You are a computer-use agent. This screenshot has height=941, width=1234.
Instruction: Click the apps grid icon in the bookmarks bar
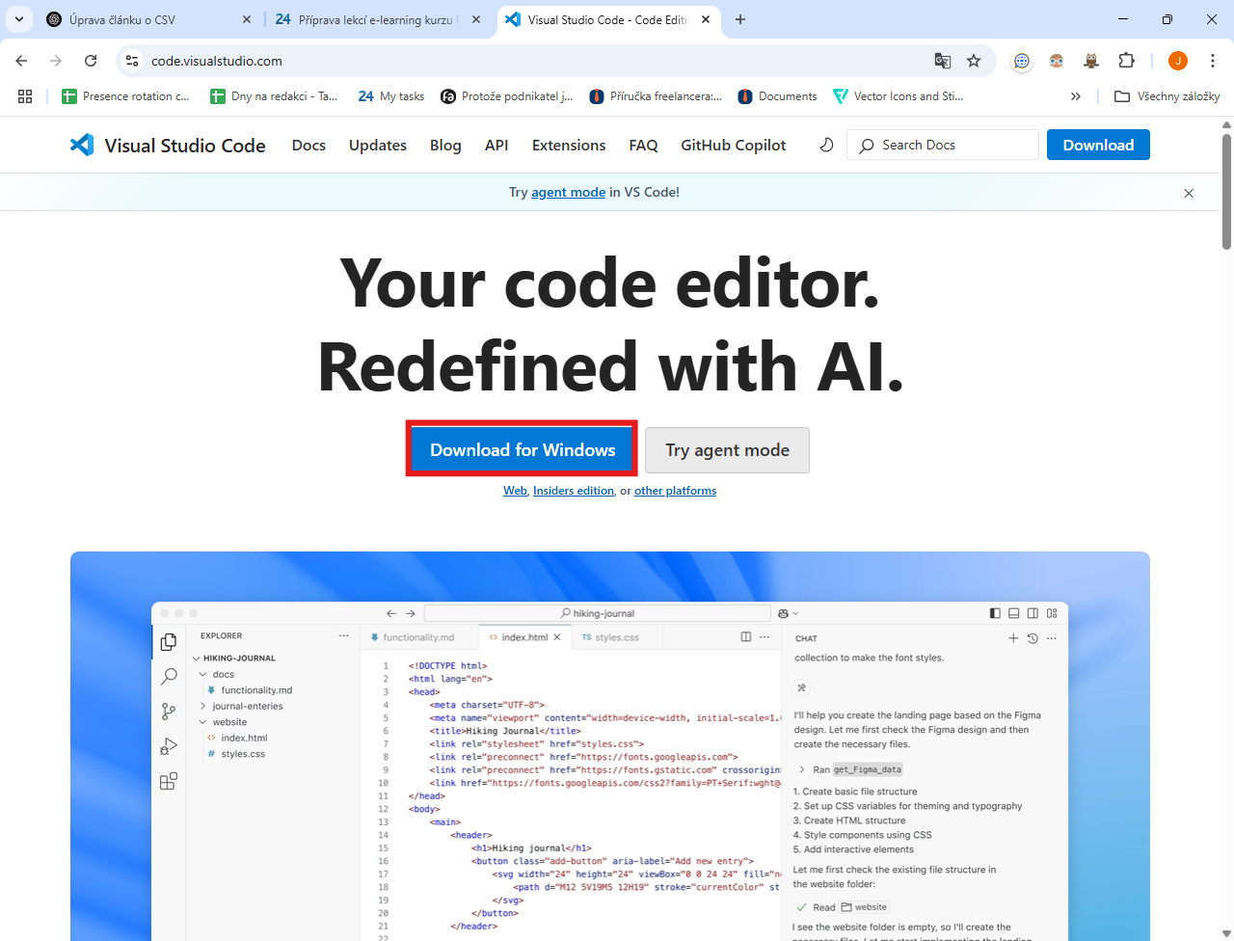[25, 96]
